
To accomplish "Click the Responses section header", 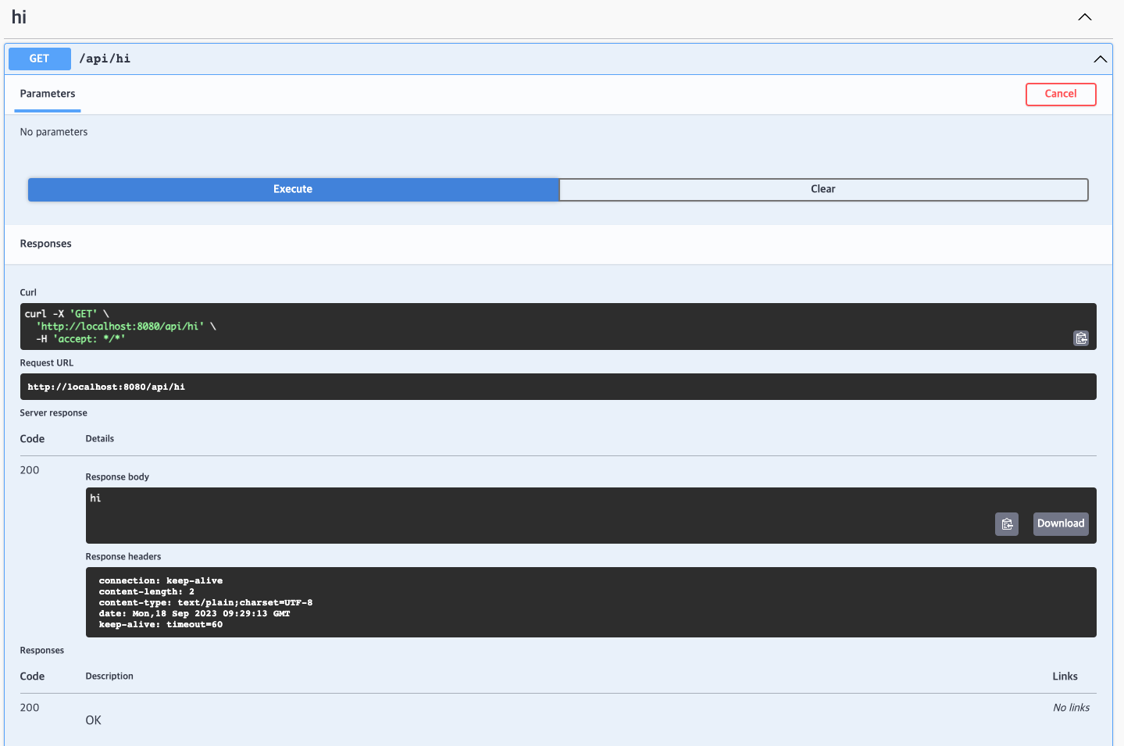I will tap(46, 244).
